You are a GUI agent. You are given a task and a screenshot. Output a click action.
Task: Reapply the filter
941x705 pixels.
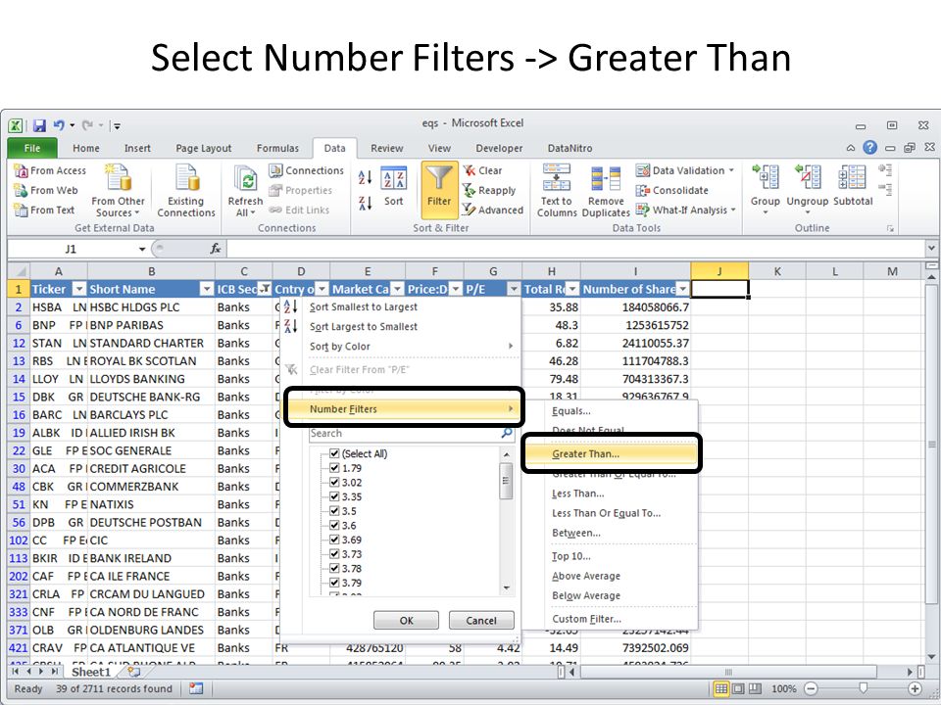click(489, 191)
